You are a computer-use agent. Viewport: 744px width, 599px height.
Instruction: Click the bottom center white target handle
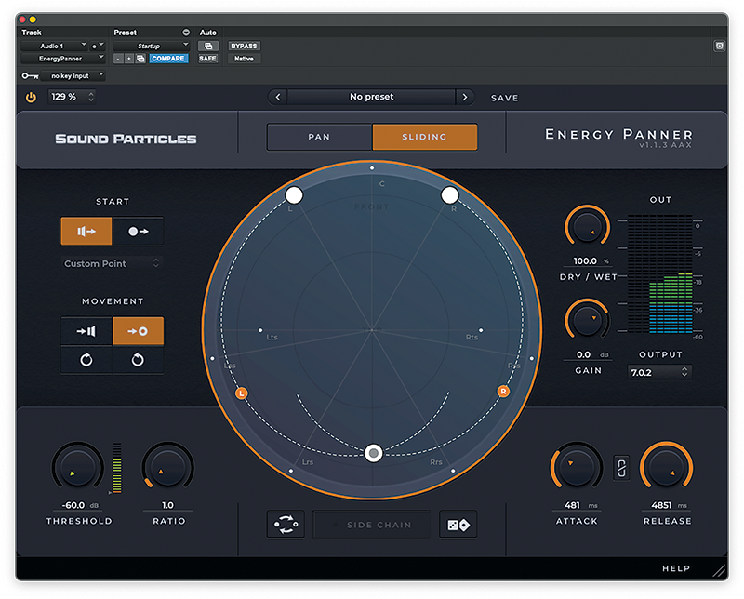click(x=374, y=453)
